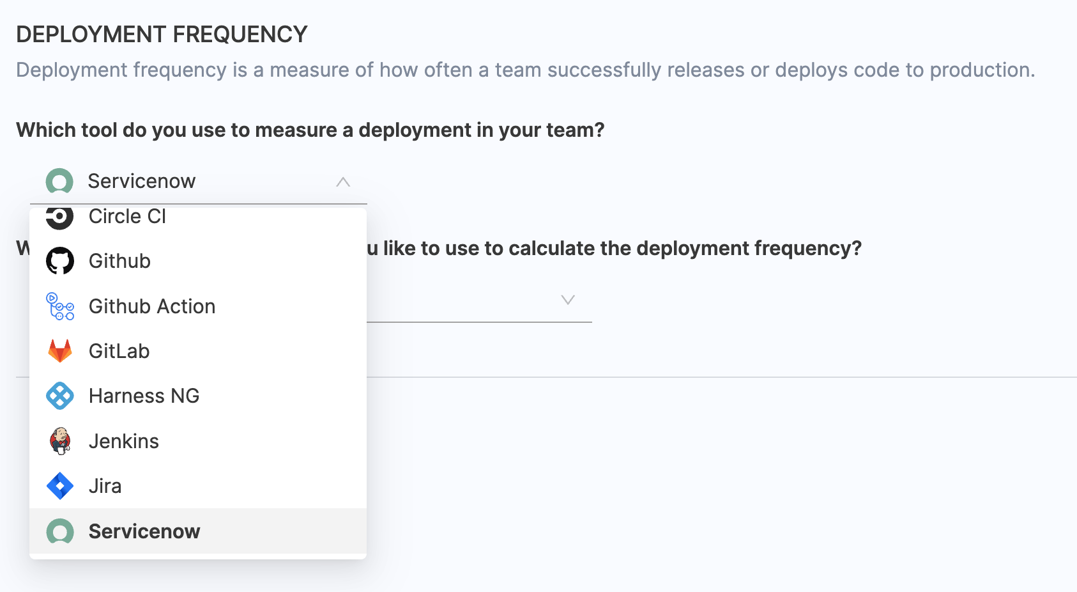Select Jenkins from the tool list
1077x592 pixels.
tap(124, 441)
